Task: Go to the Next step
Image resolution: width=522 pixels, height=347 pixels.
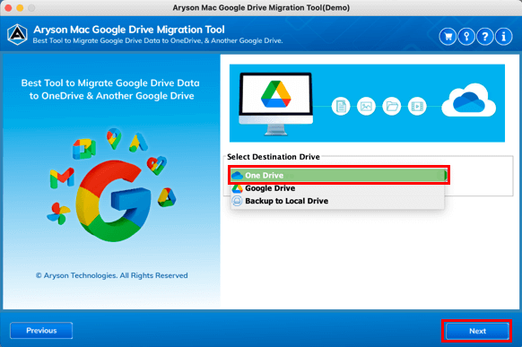Action: pyautogui.click(x=477, y=331)
